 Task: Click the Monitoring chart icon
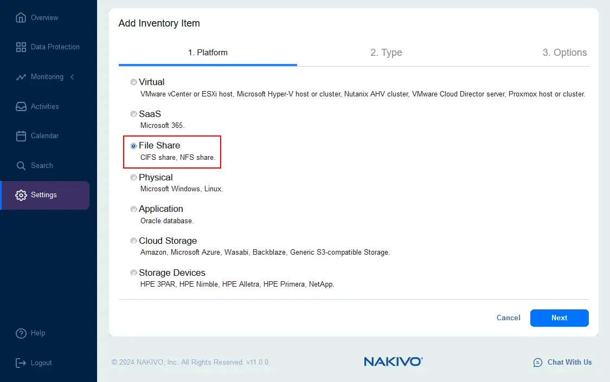click(21, 77)
